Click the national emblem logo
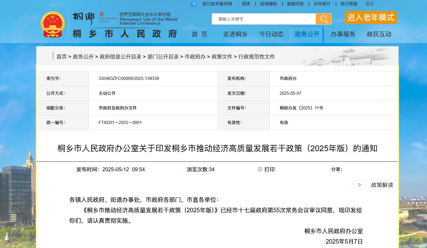427x248 pixels. (x=53, y=25)
